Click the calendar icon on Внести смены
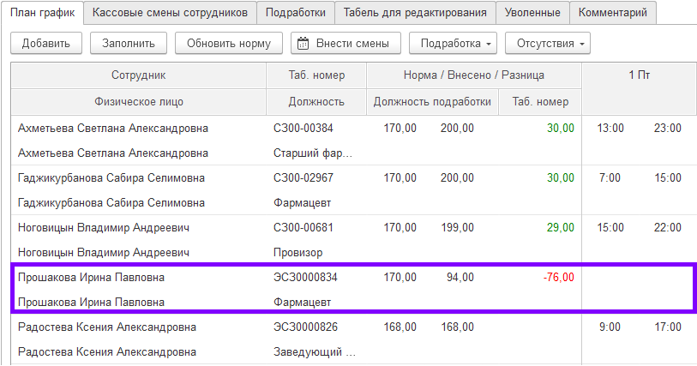Screen dimensions: 697x366 click(x=301, y=43)
